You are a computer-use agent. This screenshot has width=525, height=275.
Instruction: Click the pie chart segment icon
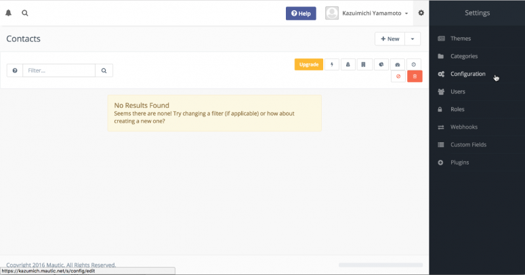pyautogui.click(x=381, y=64)
